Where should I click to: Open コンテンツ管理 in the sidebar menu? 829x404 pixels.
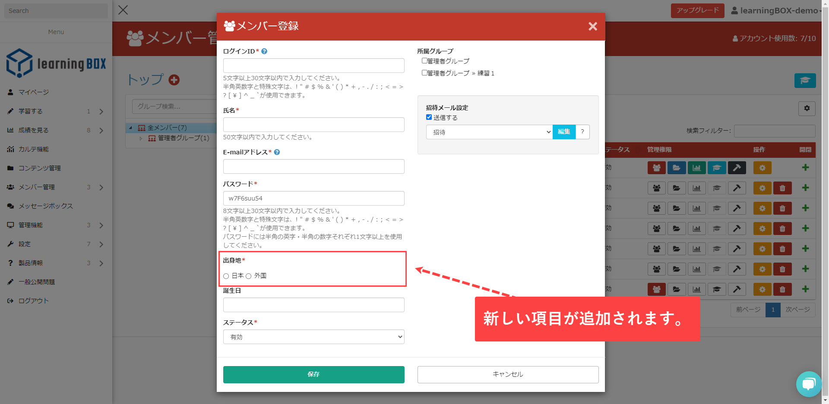(39, 168)
